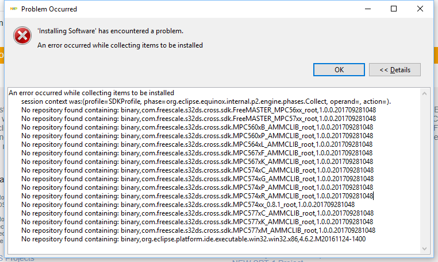Screen dimensions: 438x262
Task: Click the MPC564xL_AMMCLIB_root error line
Action: (197, 144)
